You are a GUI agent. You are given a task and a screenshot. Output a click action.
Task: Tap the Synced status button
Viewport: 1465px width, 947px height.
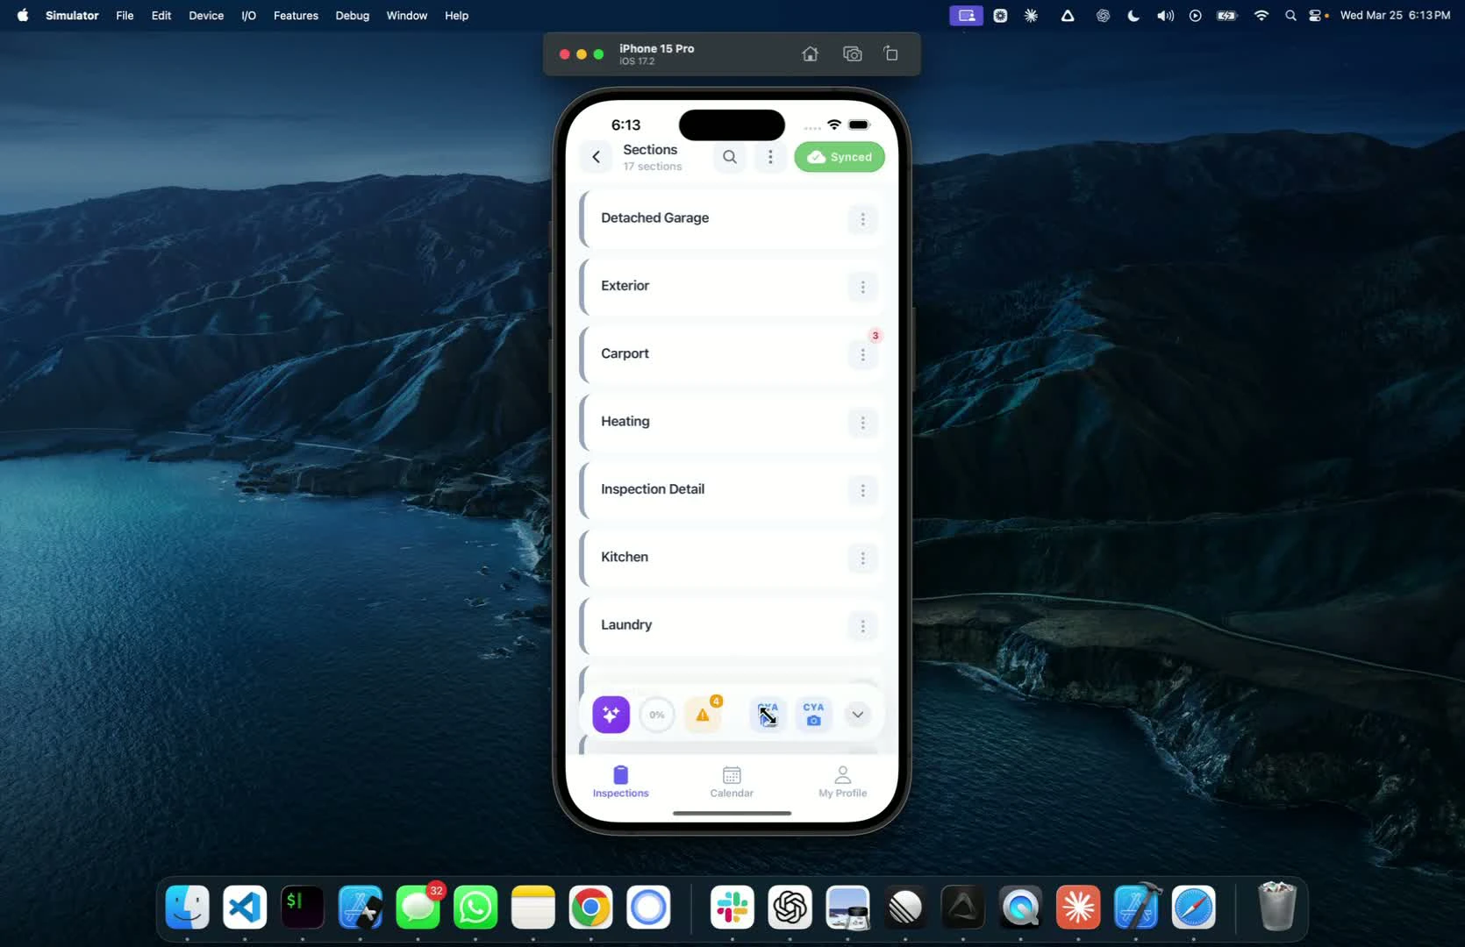[839, 157]
